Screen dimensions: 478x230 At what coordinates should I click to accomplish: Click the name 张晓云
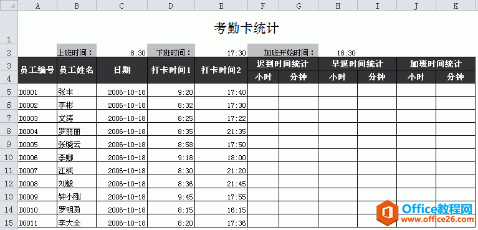click(77, 143)
